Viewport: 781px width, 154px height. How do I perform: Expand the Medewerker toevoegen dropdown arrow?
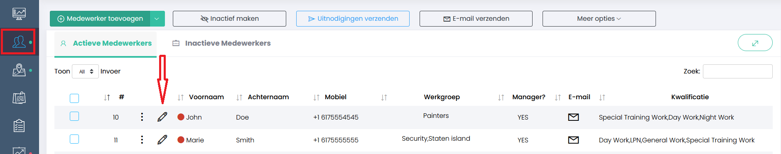pos(157,19)
